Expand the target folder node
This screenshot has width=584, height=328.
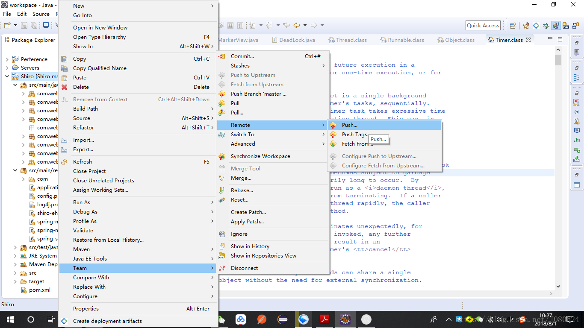tap(15, 281)
